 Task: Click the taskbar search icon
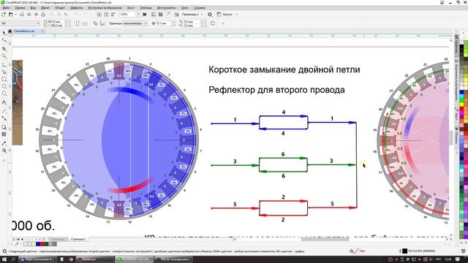(13, 259)
